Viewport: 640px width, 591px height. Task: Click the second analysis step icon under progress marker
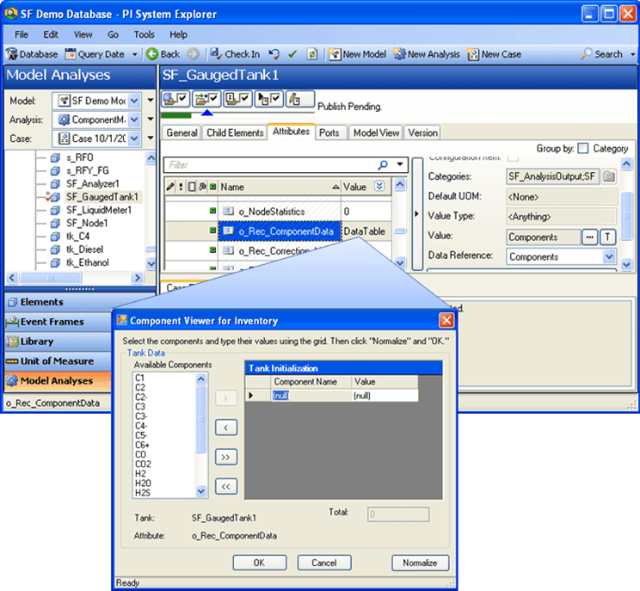pos(206,99)
